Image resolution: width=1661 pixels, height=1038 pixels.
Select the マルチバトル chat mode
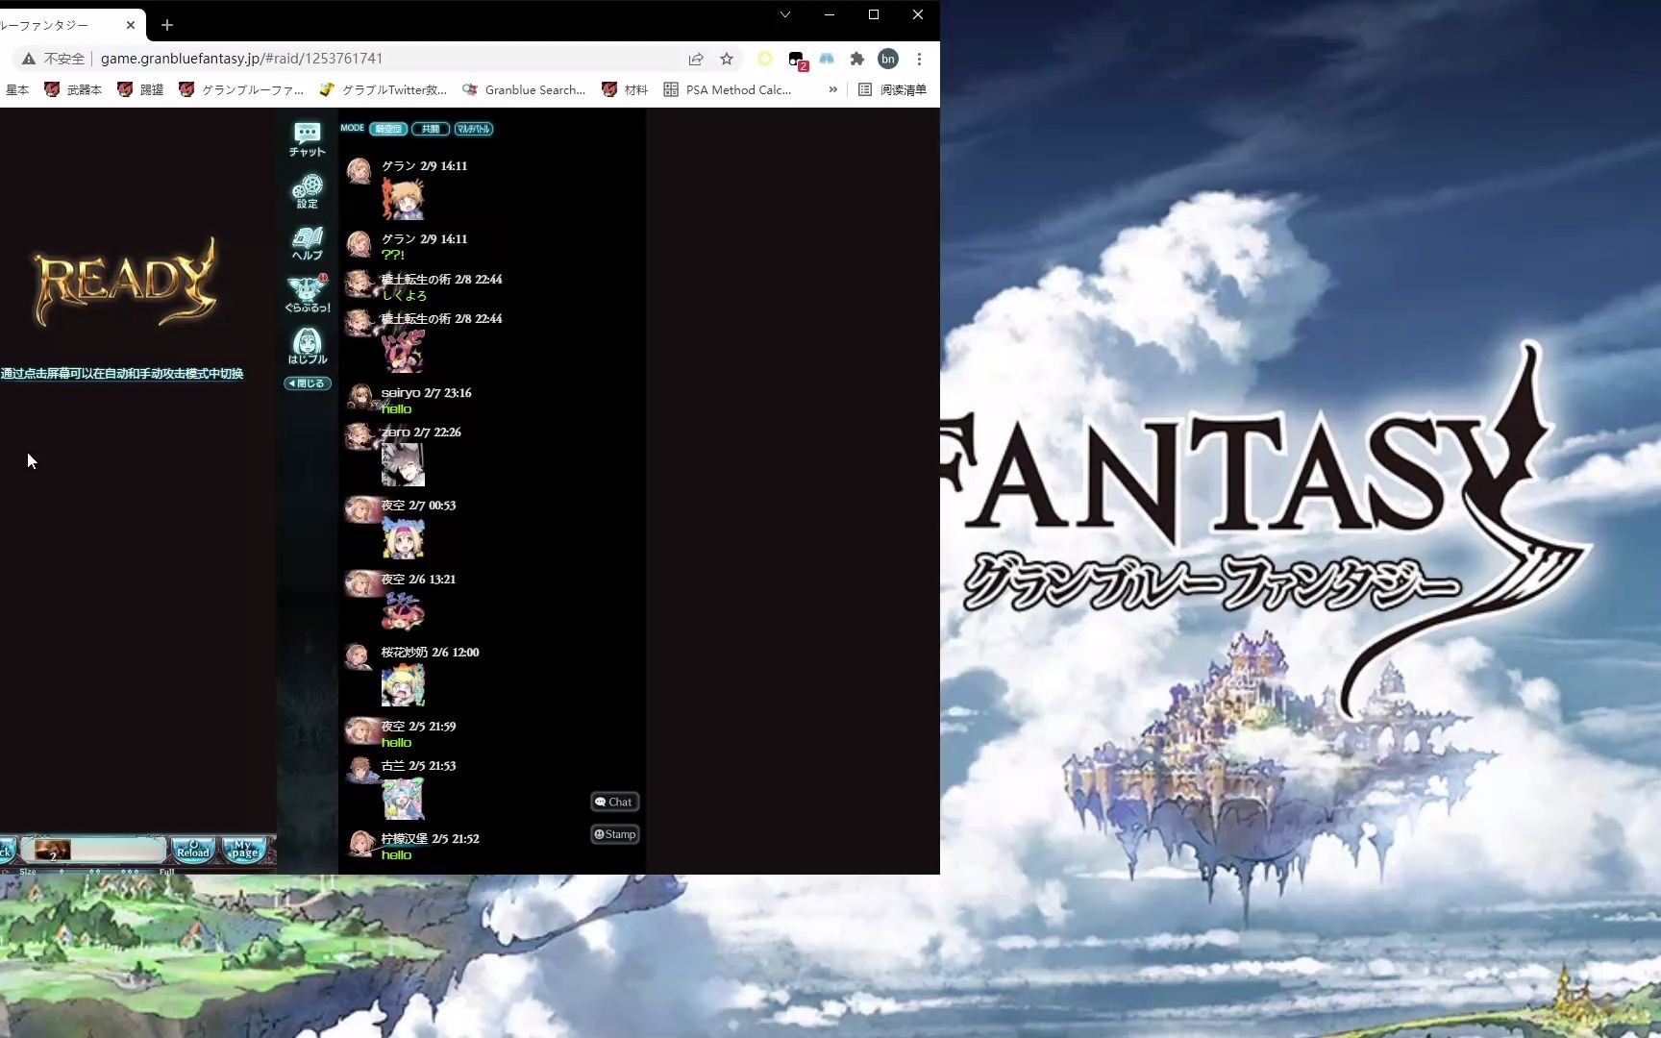tap(474, 129)
